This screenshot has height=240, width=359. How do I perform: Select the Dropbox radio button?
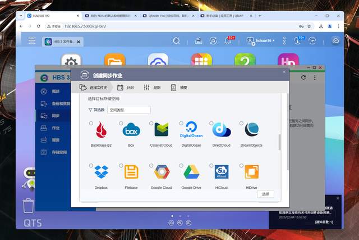pyautogui.click(x=91, y=165)
